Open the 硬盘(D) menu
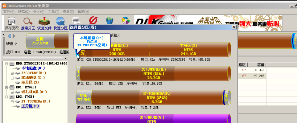297x123 pixels. coord(24,11)
